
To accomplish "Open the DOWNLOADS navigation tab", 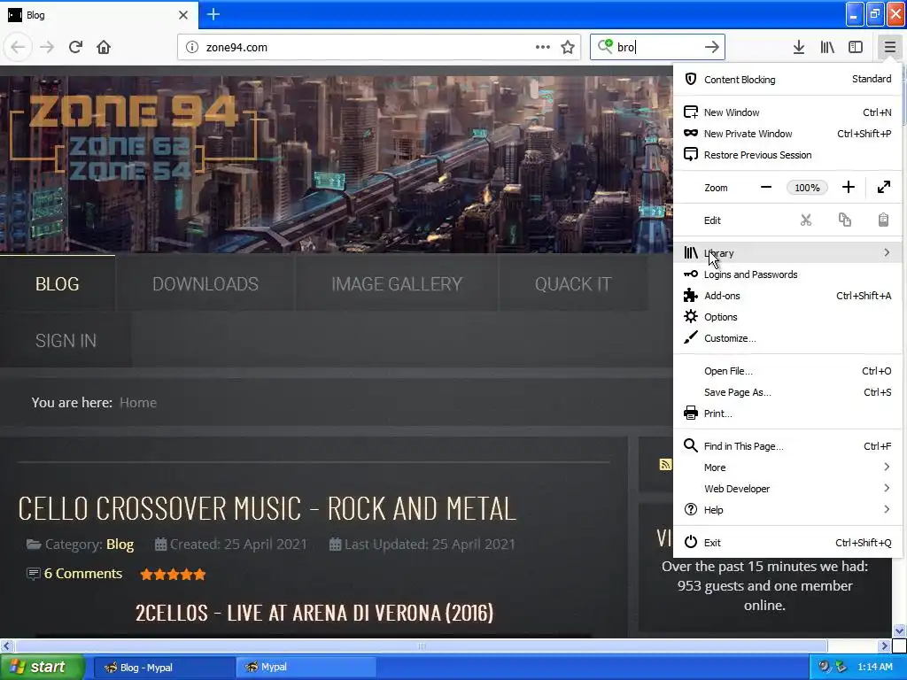I will pyautogui.click(x=205, y=284).
